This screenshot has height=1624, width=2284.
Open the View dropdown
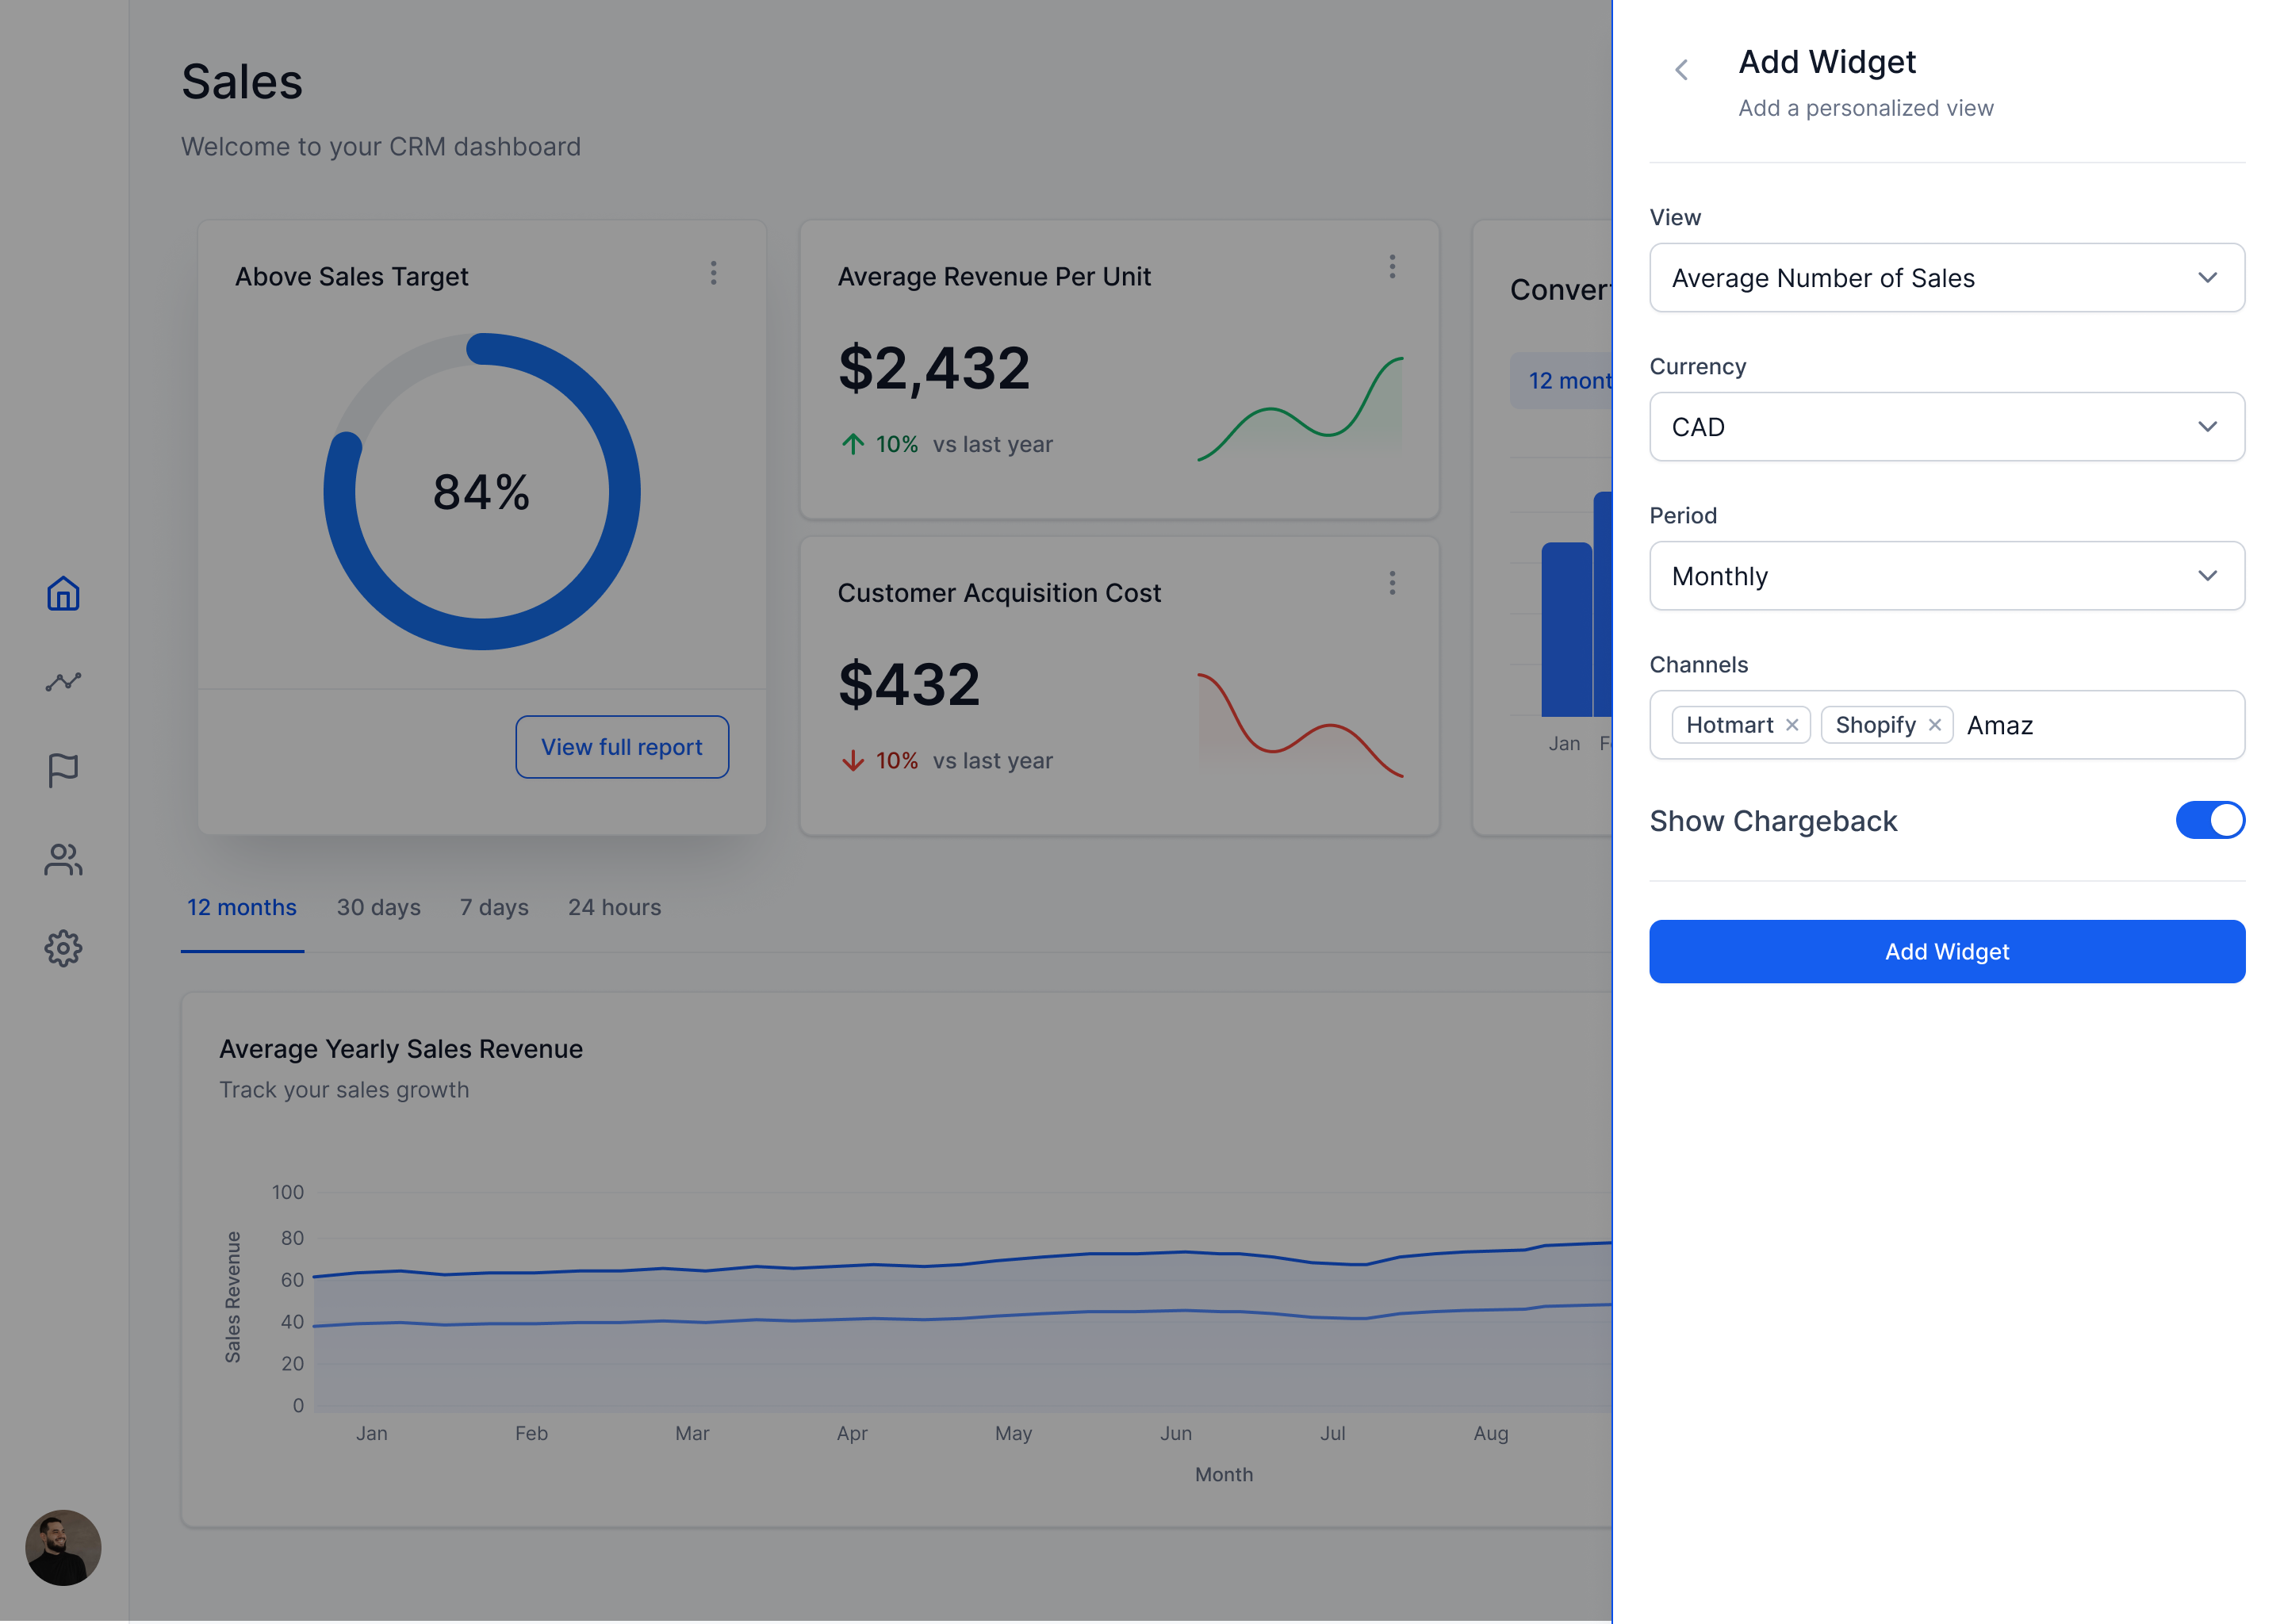pyautogui.click(x=1946, y=277)
